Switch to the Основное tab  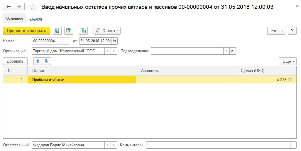tap(14, 19)
